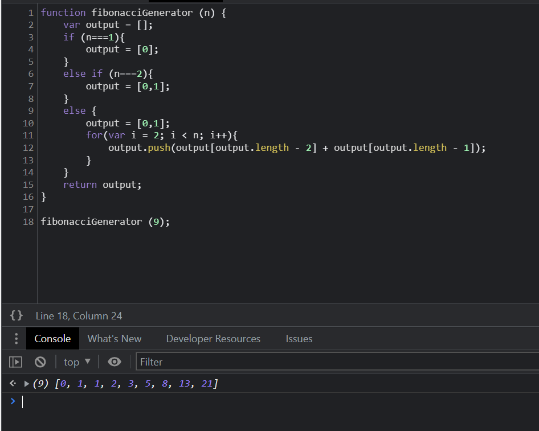
Task: Click the blue console prompt chevron
Action: pyautogui.click(x=13, y=401)
